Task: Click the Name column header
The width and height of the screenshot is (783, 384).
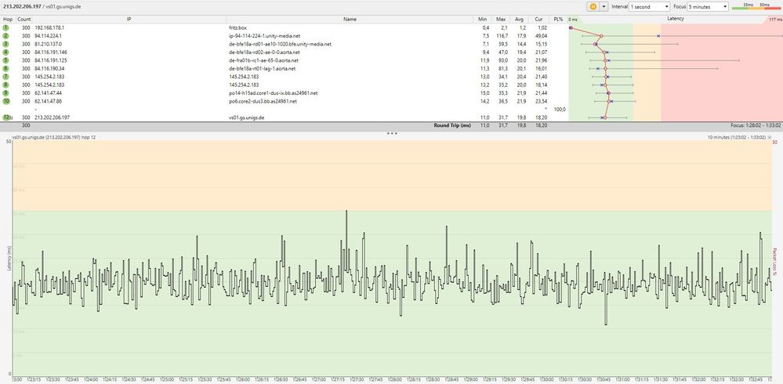Action: [x=350, y=19]
